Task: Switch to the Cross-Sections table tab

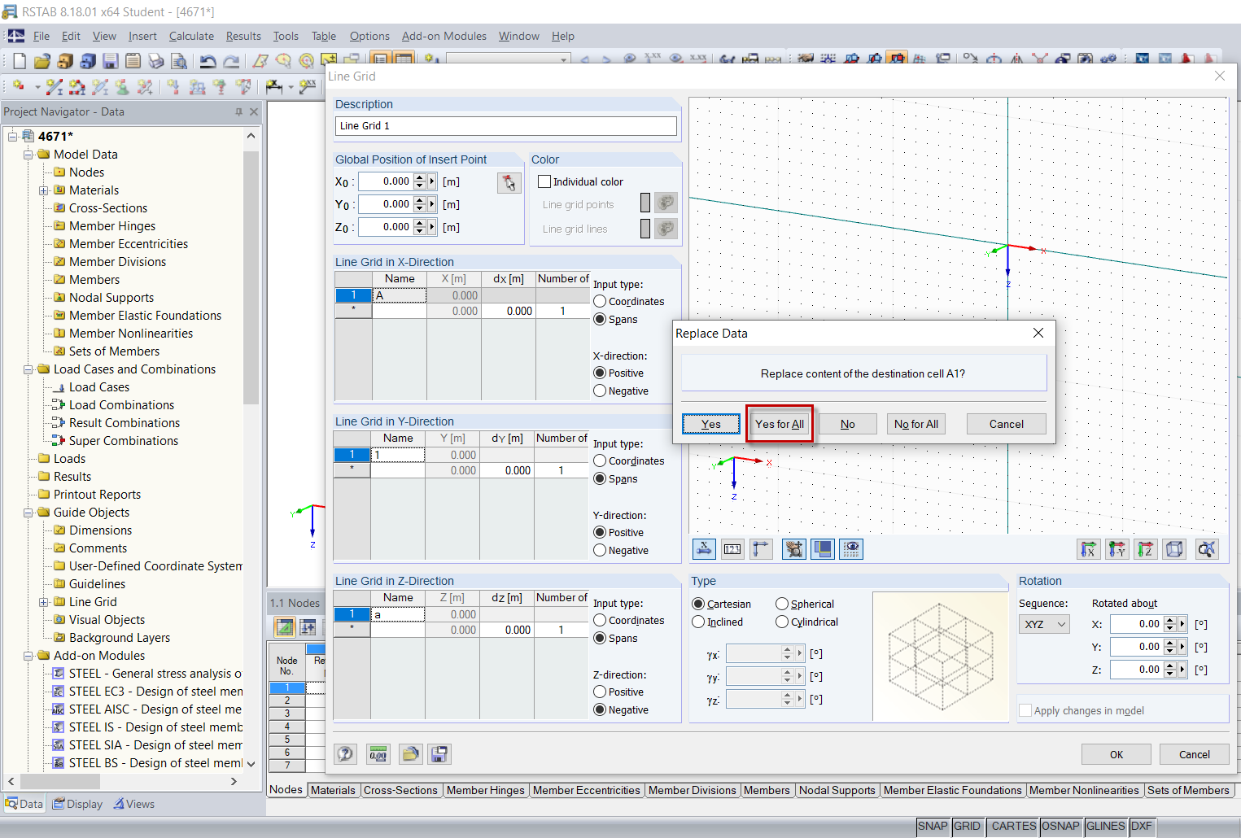Action: pyautogui.click(x=400, y=790)
